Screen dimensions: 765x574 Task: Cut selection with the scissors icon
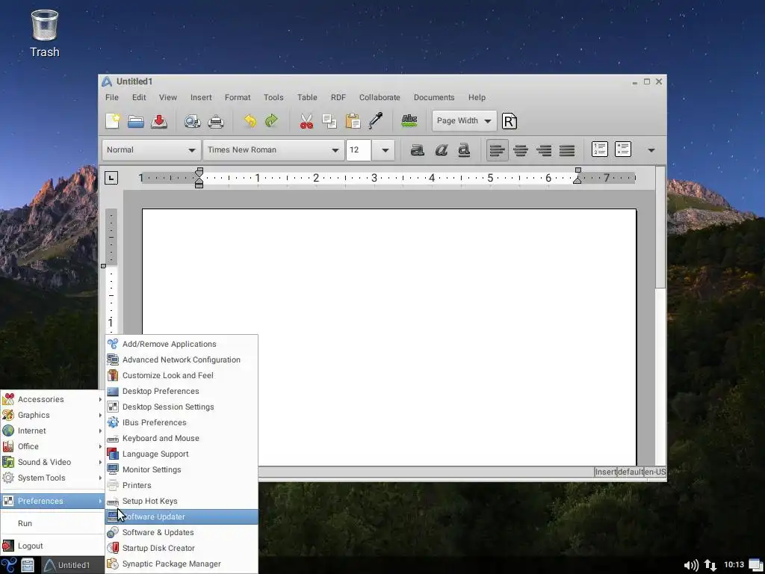[x=306, y=121]
